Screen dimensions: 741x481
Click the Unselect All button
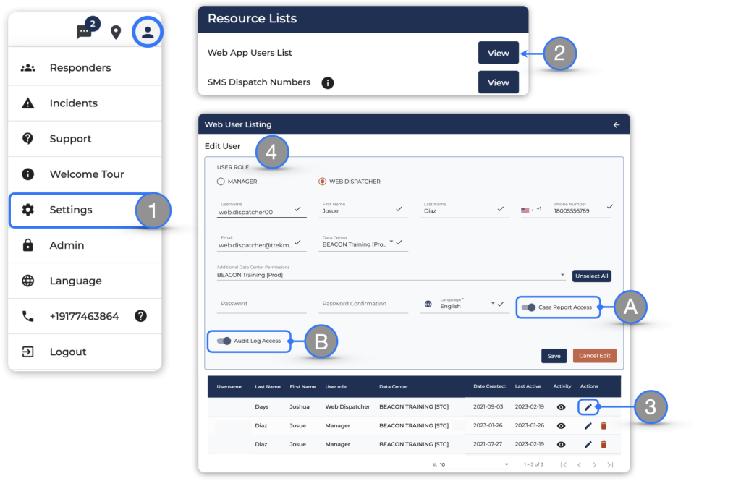[x=591, y=276]
